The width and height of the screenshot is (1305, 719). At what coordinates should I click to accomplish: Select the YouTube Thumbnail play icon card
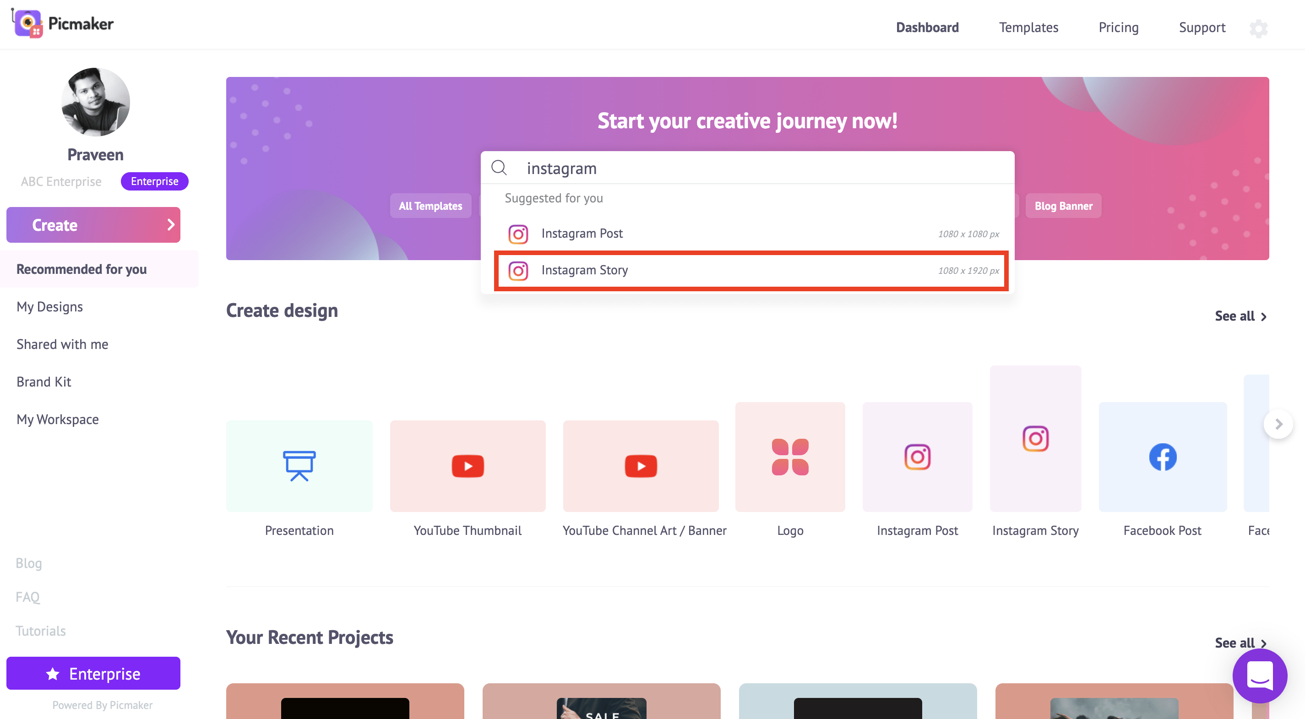coord(468,466)
